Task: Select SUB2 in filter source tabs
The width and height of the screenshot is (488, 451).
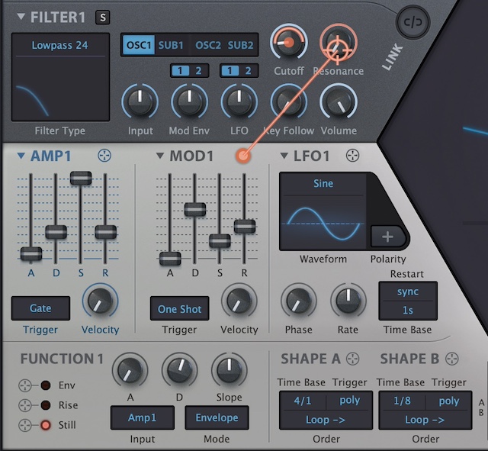Action: (x=241, y=45)
